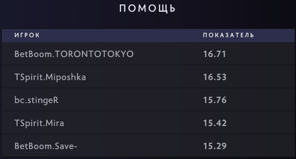
Task: Sort by the ПОКАЗАТЕЛЬ column header
Action: tap(228, 35)
